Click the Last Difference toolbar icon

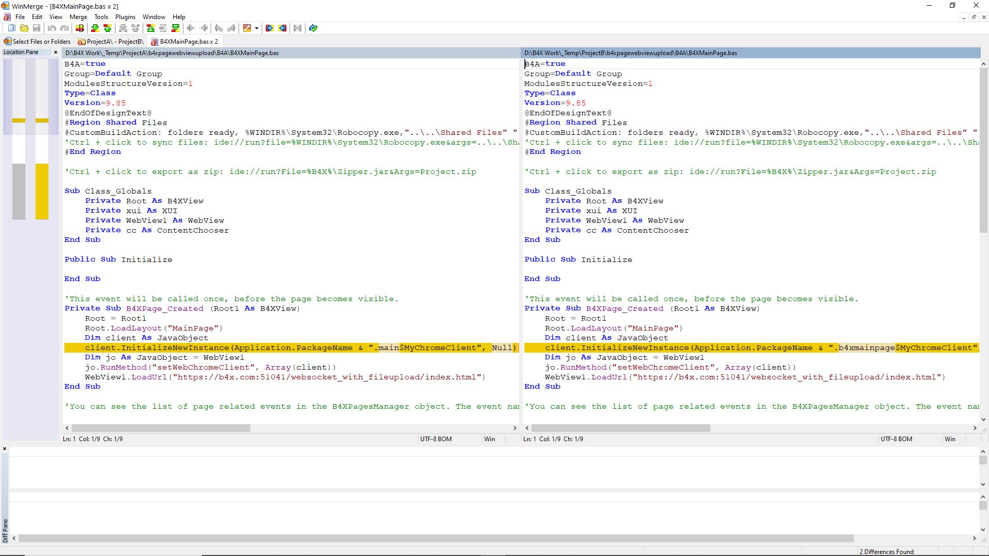(x=176, y=28)
